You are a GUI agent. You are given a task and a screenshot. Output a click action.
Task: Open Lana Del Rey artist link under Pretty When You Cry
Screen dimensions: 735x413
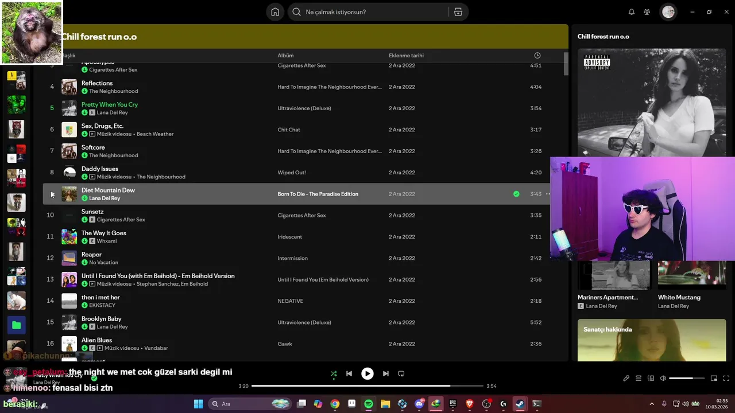(112, 112)
